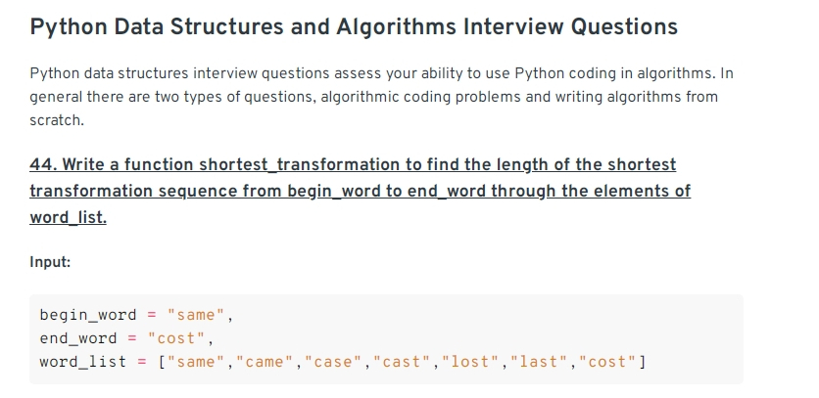Screen dimensions: 819x398
Task: Click the end_word variable in code
Action: 78,338
